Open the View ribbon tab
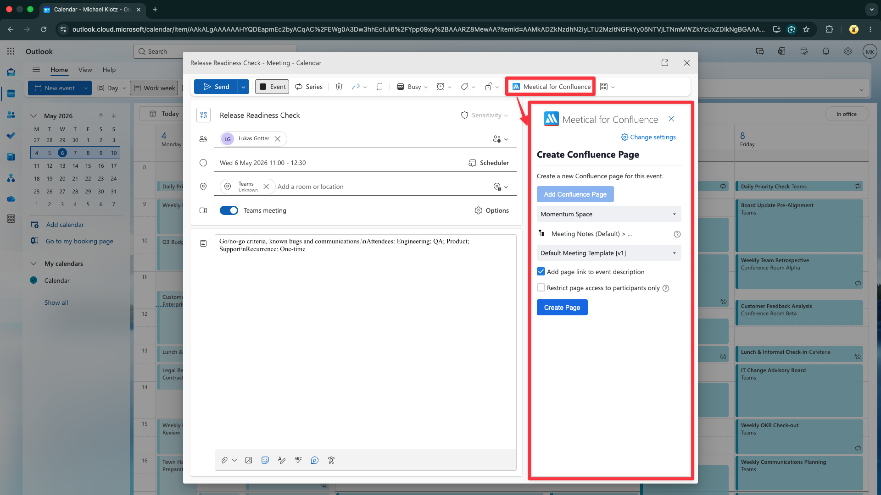Viewport: 881px width, 495px height. pyautogui.click(x=85, y=70)
